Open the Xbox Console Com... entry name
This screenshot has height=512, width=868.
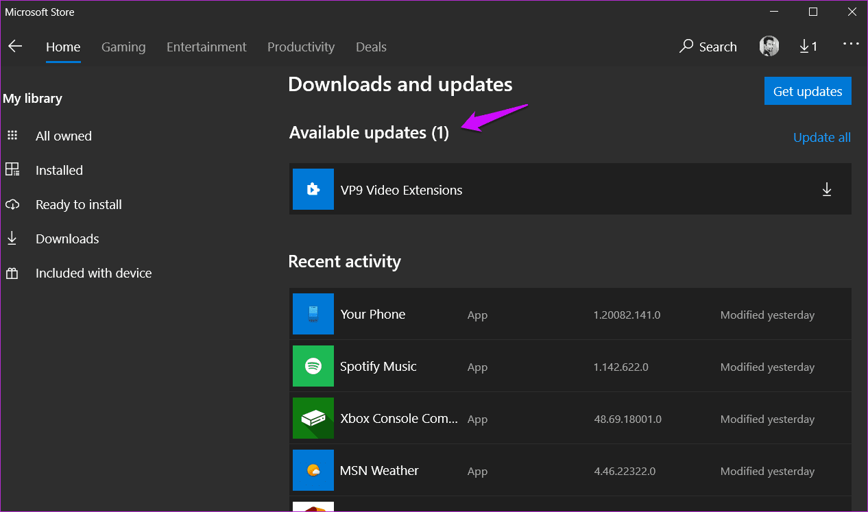pyautogui.click(x=399, y=418)
